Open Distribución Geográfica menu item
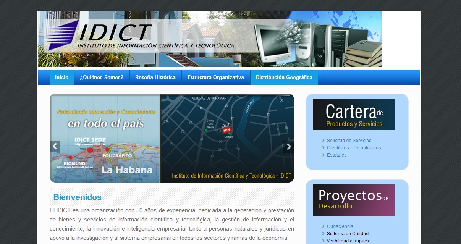This screenshot has width=461, height=244. pos(284,77)
